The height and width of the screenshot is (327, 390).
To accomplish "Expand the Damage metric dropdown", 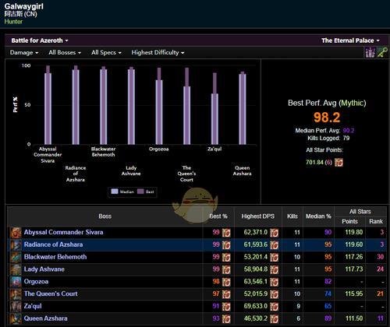I will pos(24,52).
